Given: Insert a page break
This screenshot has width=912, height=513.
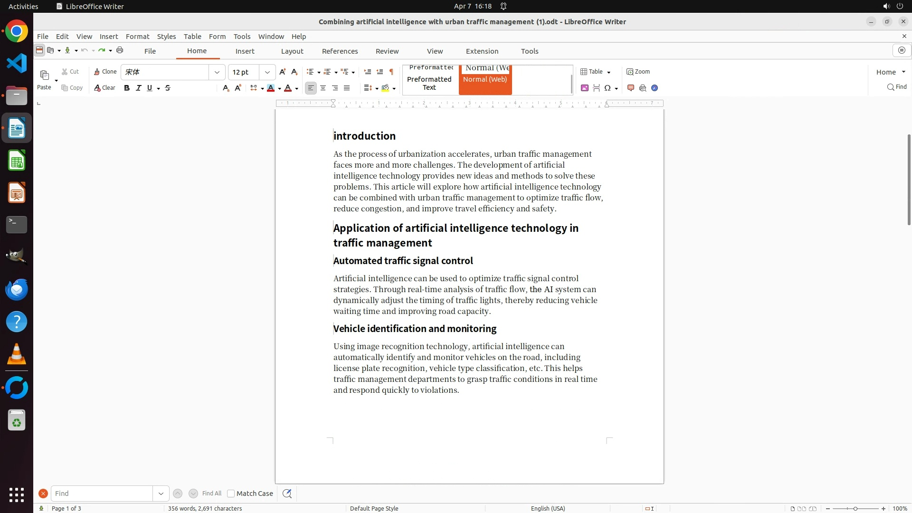Looking at the screenshot, I should (x=597, y=88).
